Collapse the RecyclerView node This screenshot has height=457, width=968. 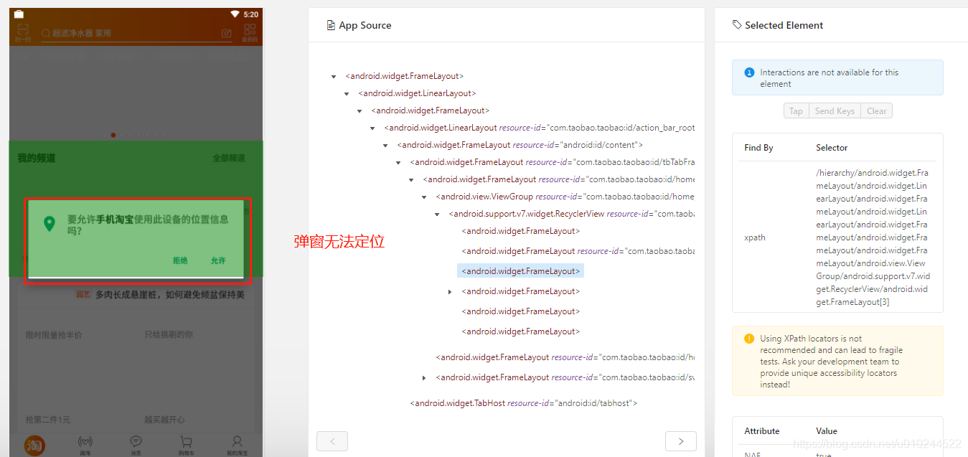coord(437,214)
